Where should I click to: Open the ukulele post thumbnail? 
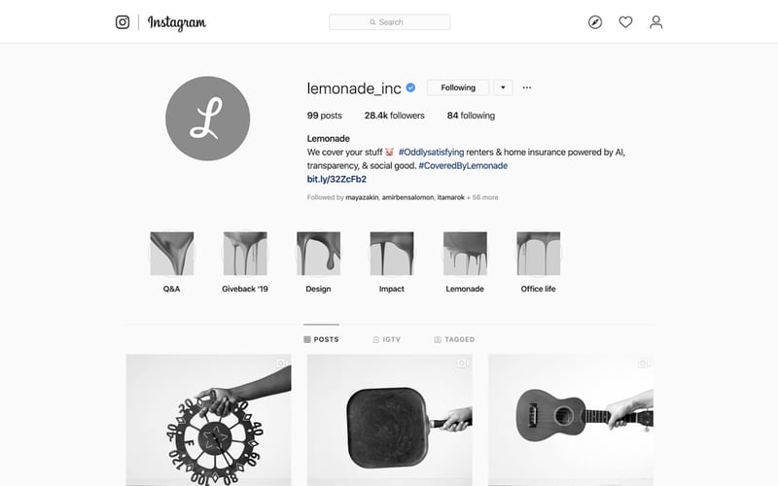(571, 420)
